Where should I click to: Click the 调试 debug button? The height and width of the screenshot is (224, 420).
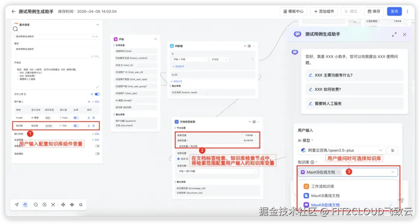coord(351,12)
